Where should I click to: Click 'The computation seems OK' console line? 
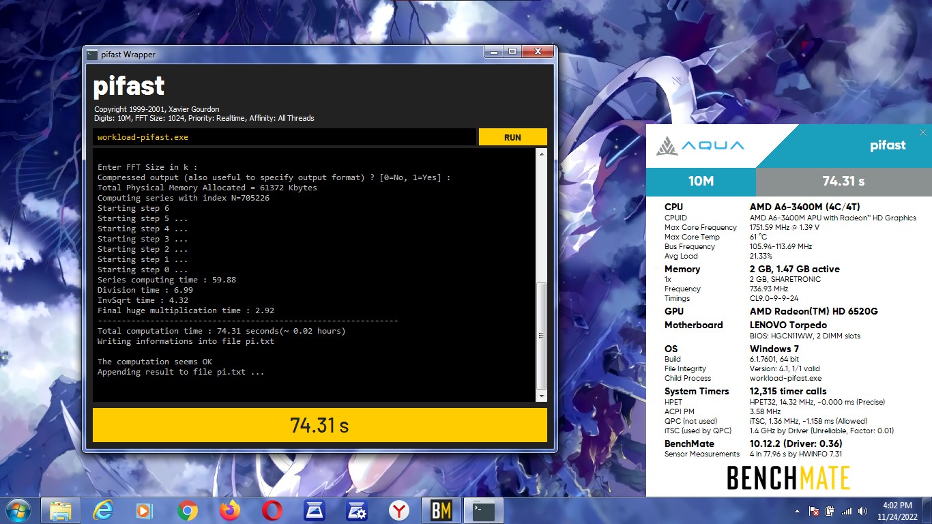pyautogui.click(x=155, y=362)
